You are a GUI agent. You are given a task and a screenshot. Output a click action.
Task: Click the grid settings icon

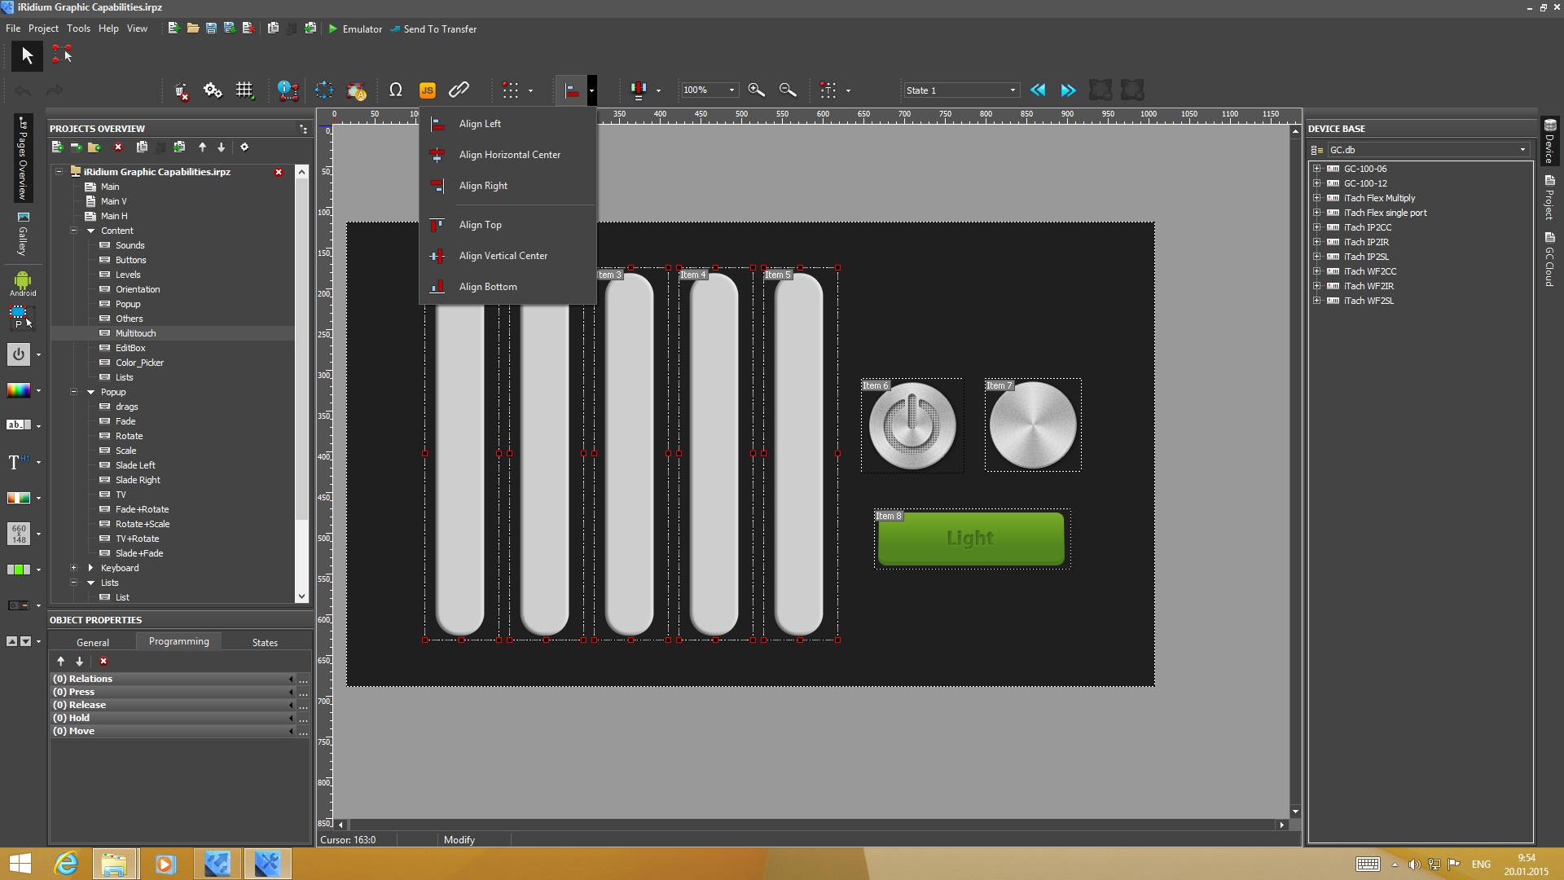pyautogui.click(x=244, y=90)
